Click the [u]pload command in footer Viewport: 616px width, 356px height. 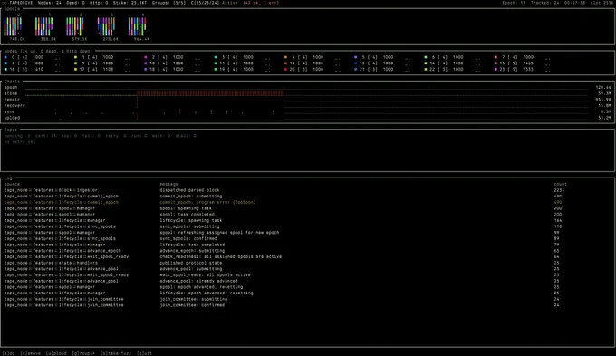click(x=57, y=353)
